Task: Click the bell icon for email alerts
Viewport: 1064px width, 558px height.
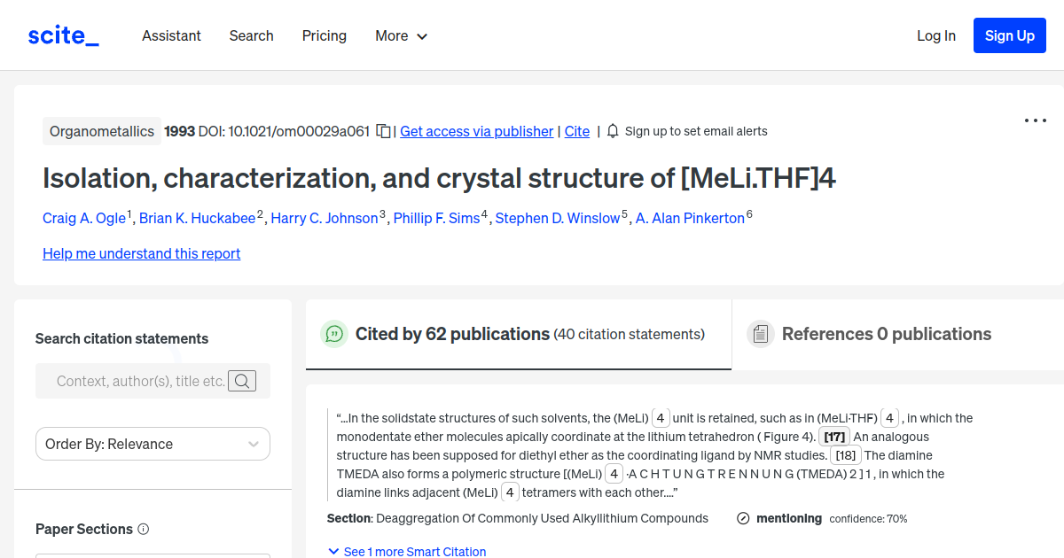Action: tap(613, 130)
